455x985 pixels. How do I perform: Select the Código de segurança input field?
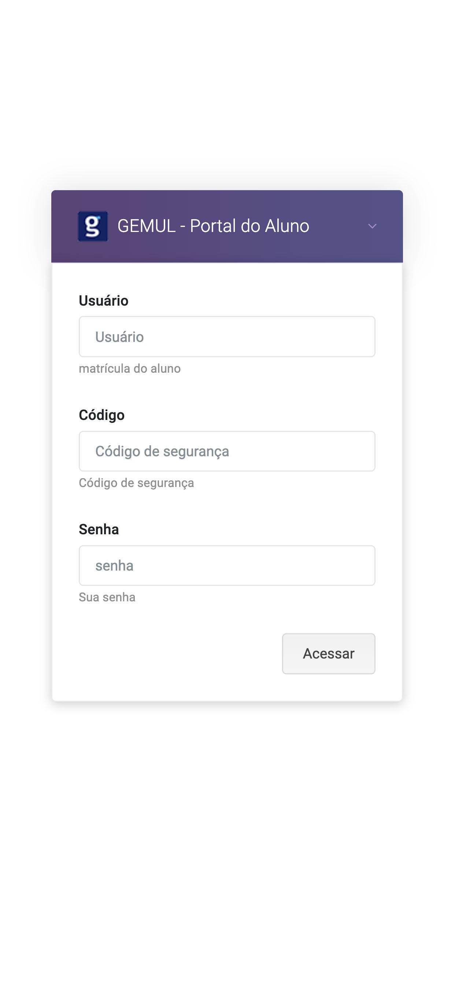[x=227, y=451]
